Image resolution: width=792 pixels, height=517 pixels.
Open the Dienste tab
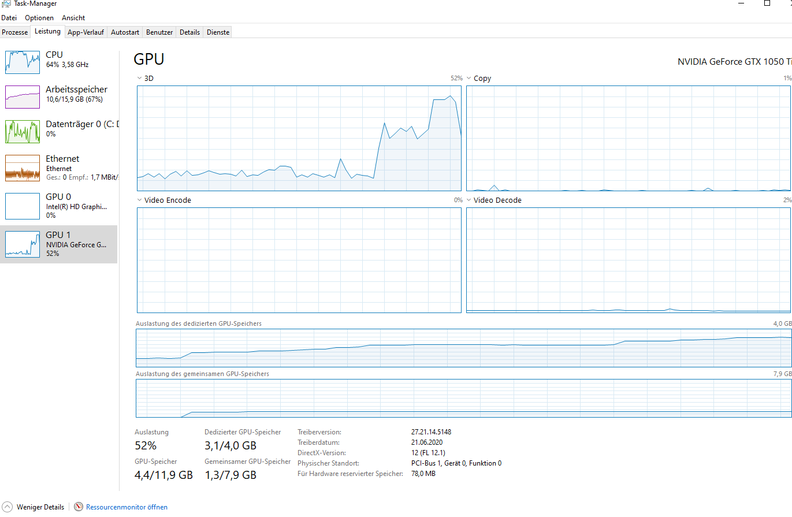218,32
